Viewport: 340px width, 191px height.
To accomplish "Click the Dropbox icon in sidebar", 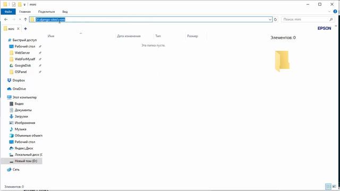I will click(9, 80).
